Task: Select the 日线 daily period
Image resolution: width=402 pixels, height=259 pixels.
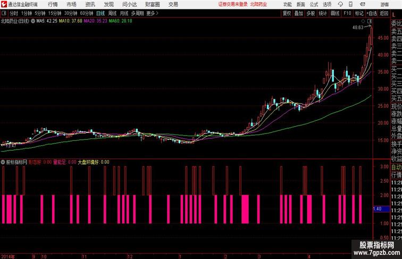Action: [100, 13]
